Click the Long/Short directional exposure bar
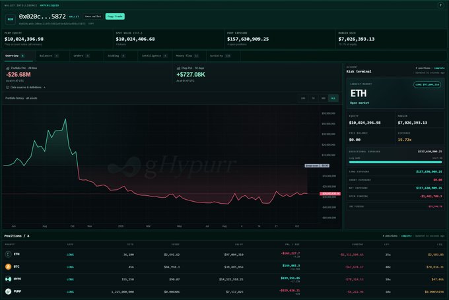The height and width of the screenshot is (300, 449). click(396, 162)
